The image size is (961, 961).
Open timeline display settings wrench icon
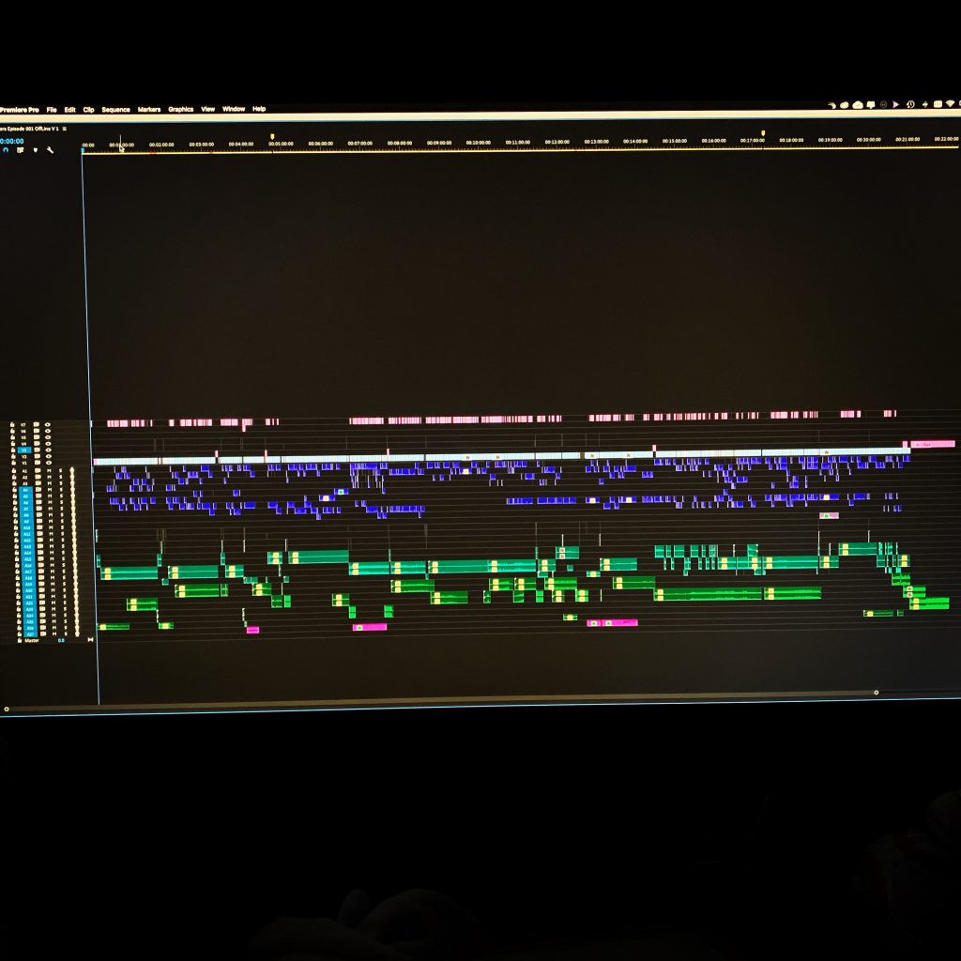pos(50,149)
